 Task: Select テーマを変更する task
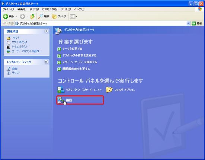pyautogui.click(x=72, y=49)
